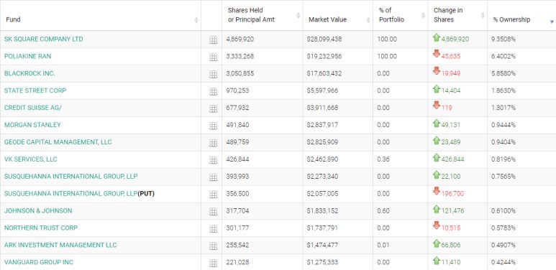This screenshot has width=556, height=270.
Task: Open the grid icon in STATE STREET CORP row
Action: tap(213, 91)
